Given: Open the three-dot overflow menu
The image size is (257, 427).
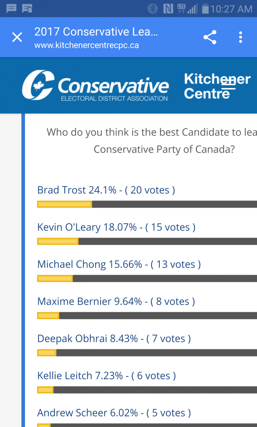Looking at the screenshot, I should pos(240,38).
